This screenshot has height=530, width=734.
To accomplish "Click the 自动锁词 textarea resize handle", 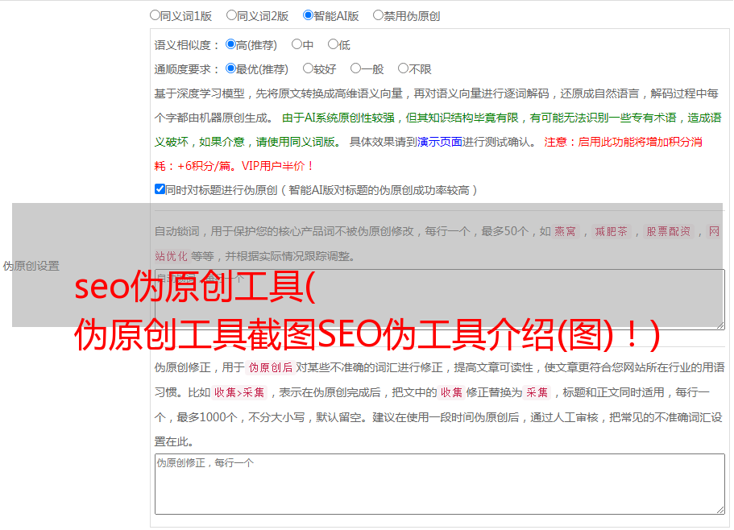I will pyautogui.click(x=720, y=325).
